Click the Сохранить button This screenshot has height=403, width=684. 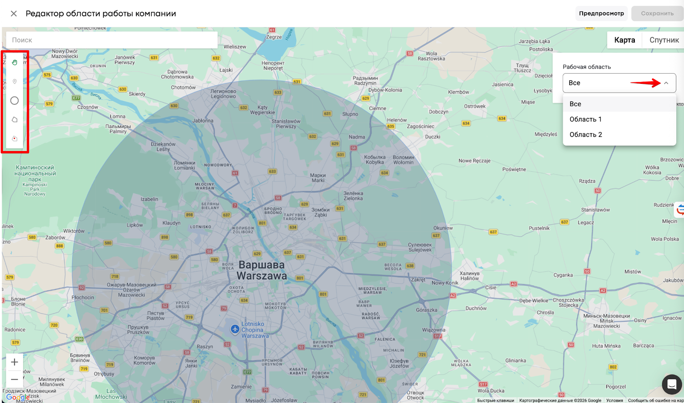(657, 13)
